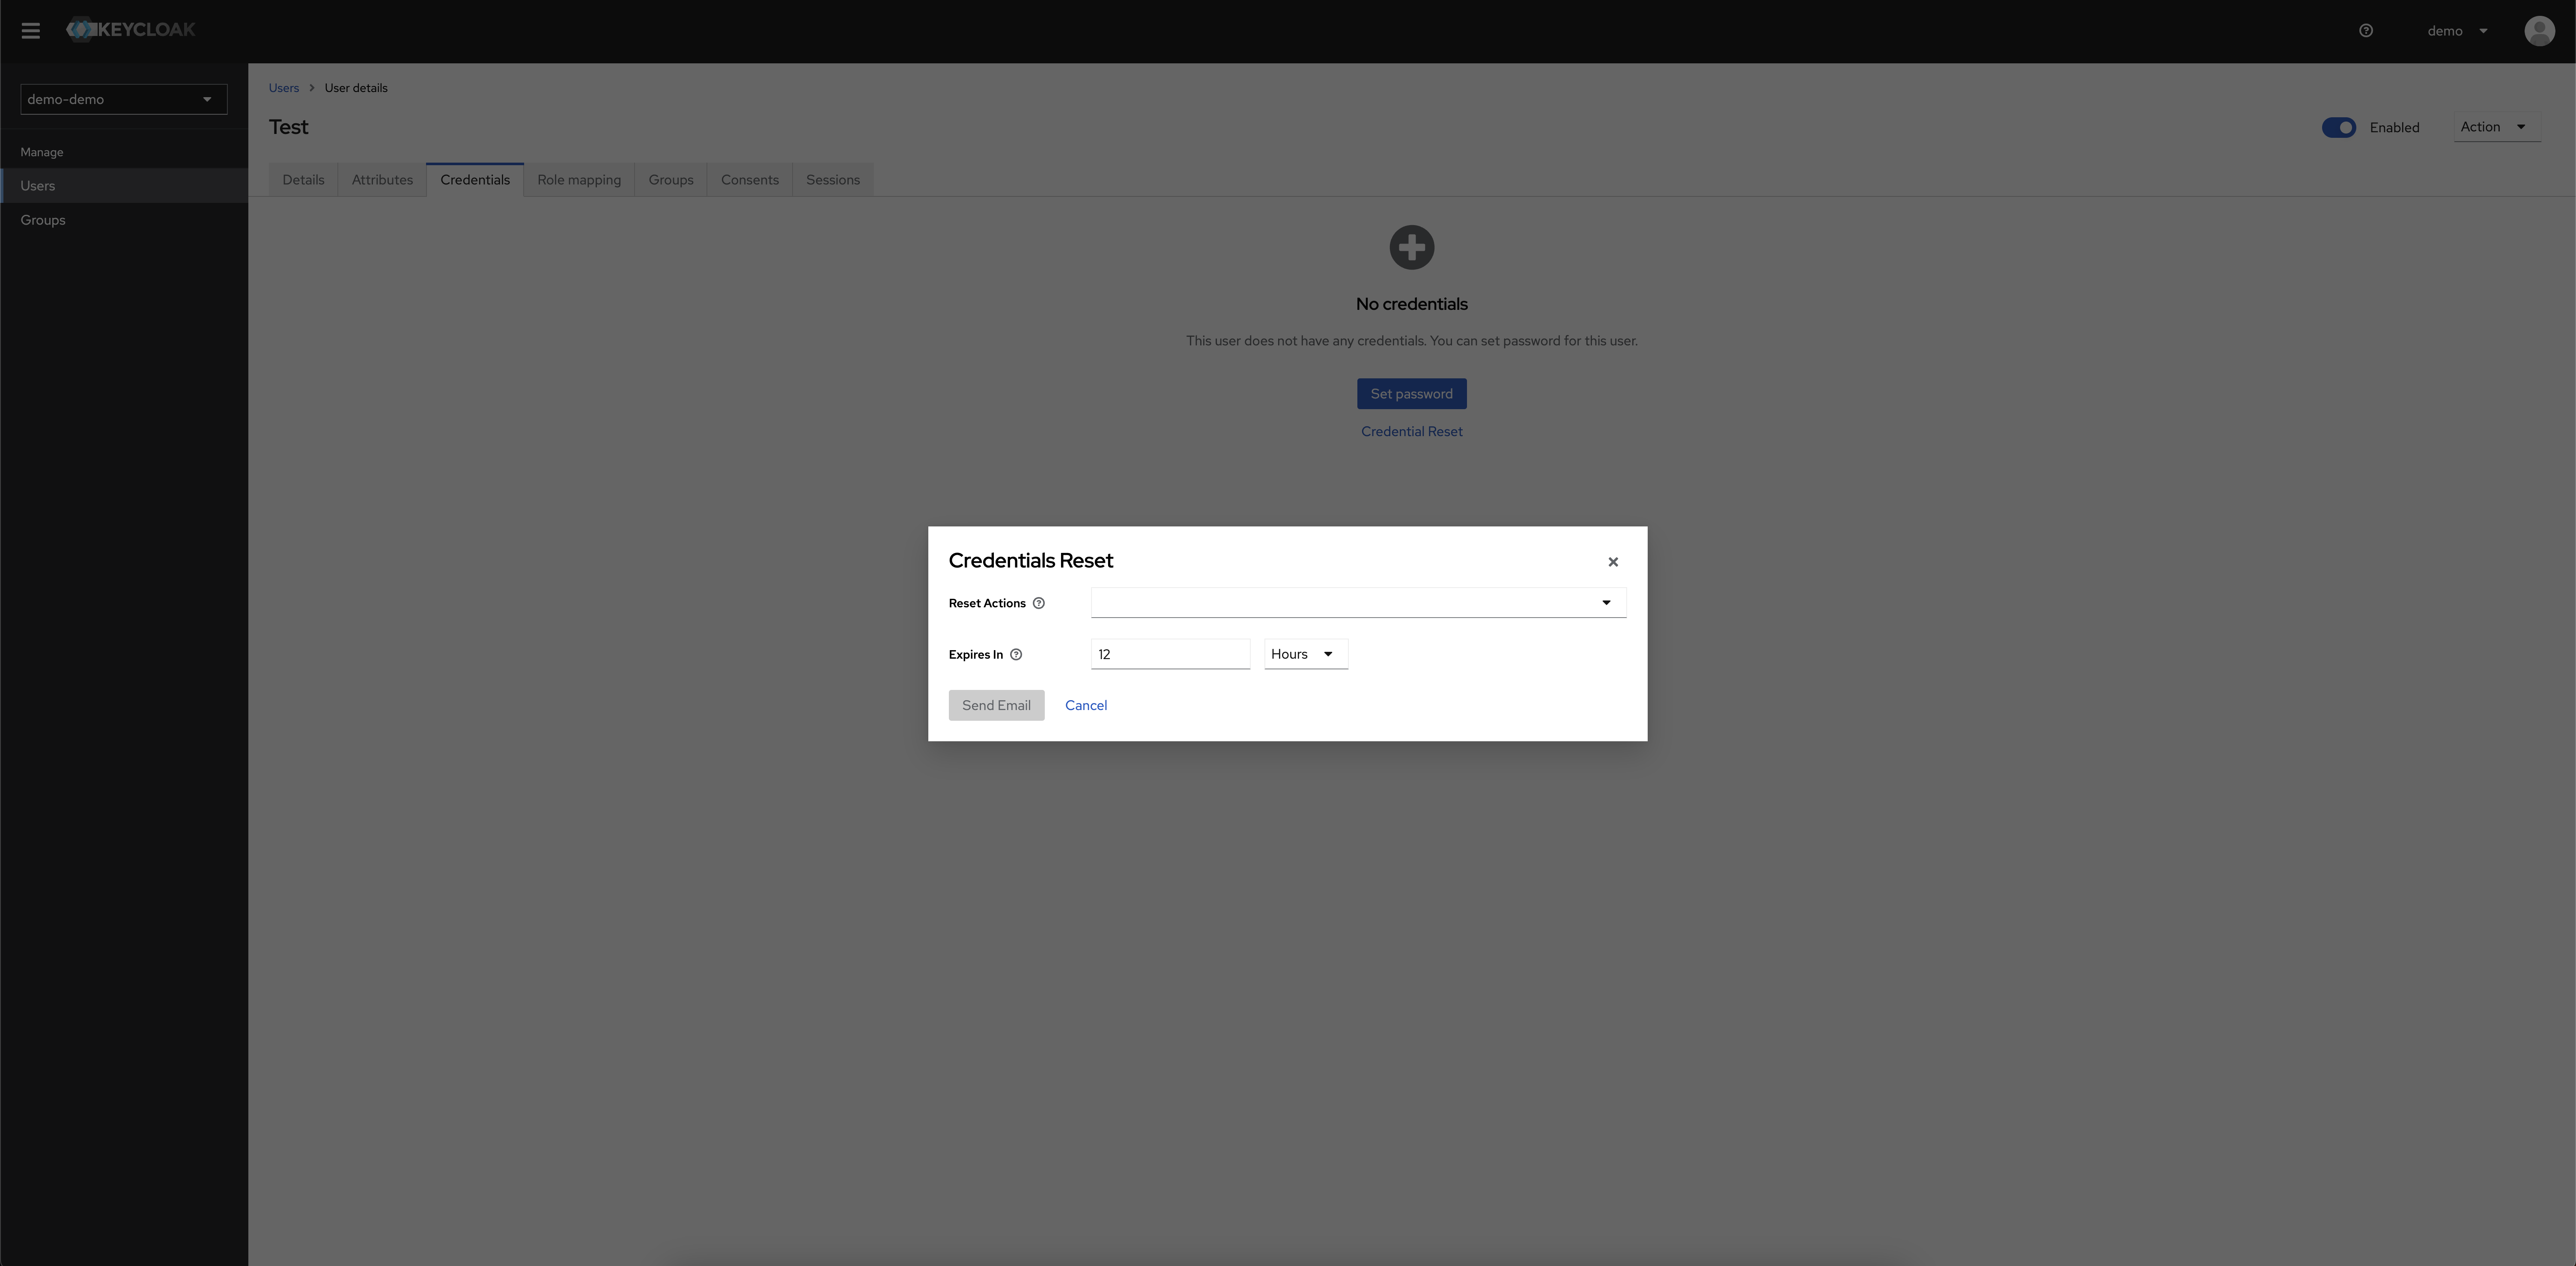Open the Reset Actions dropdown
This screenshot has height=1266, width=2576.
coord(1358,603)
